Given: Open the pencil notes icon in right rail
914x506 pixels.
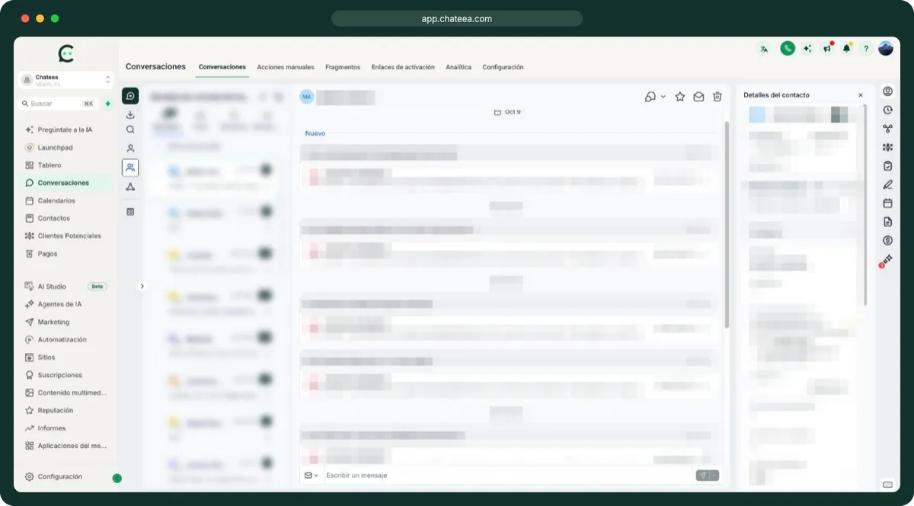Looking at the screenshot, I should (887, 184).
